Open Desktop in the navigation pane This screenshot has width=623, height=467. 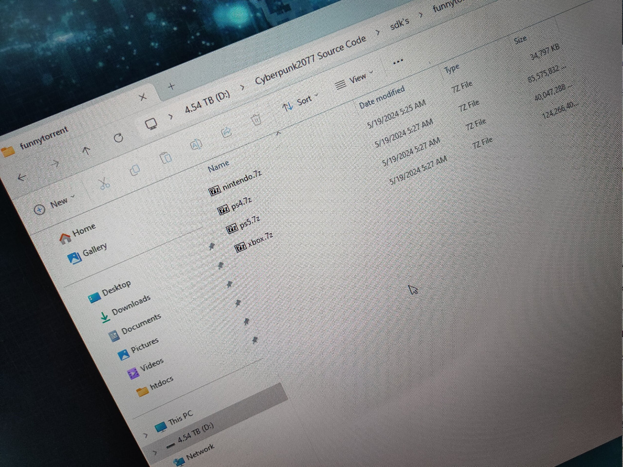click(110, 291)
